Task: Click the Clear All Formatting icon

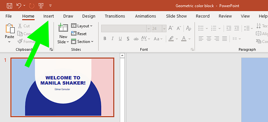Action: [x=189, y=28]
